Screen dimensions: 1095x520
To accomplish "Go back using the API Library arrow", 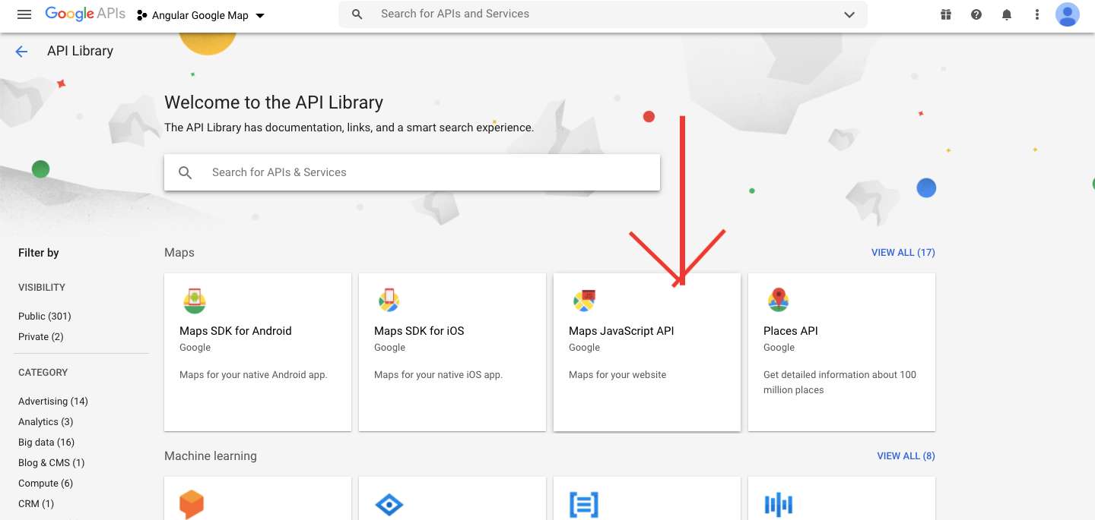I will (21, 52).
